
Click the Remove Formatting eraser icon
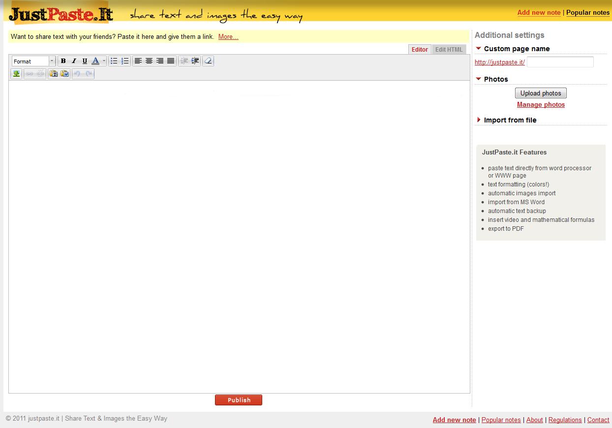[x=208, y=61]
